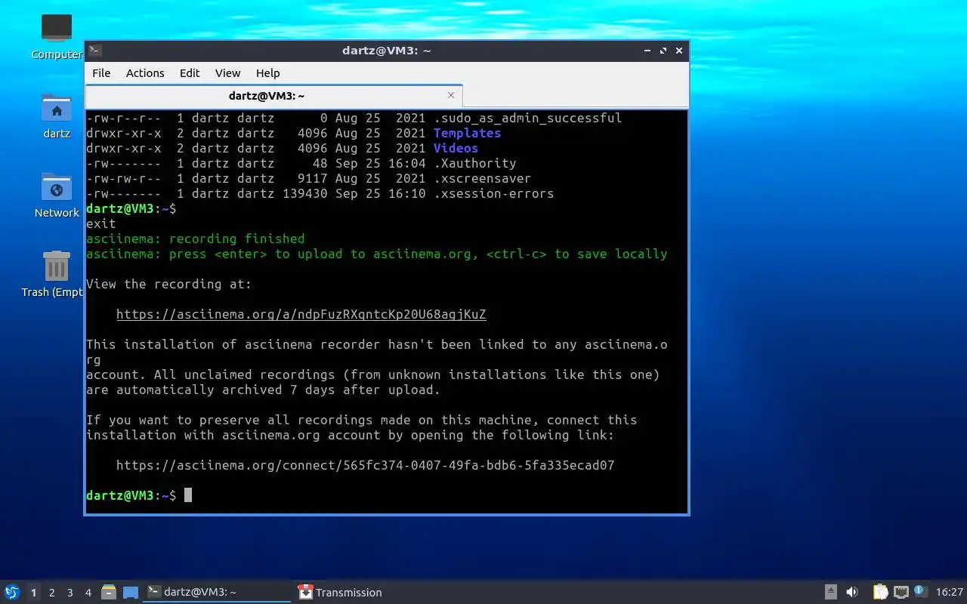This screenshot has width=967, height=604.
Task: Select the Computer desktop icon
Action: (x=57, y=36)
